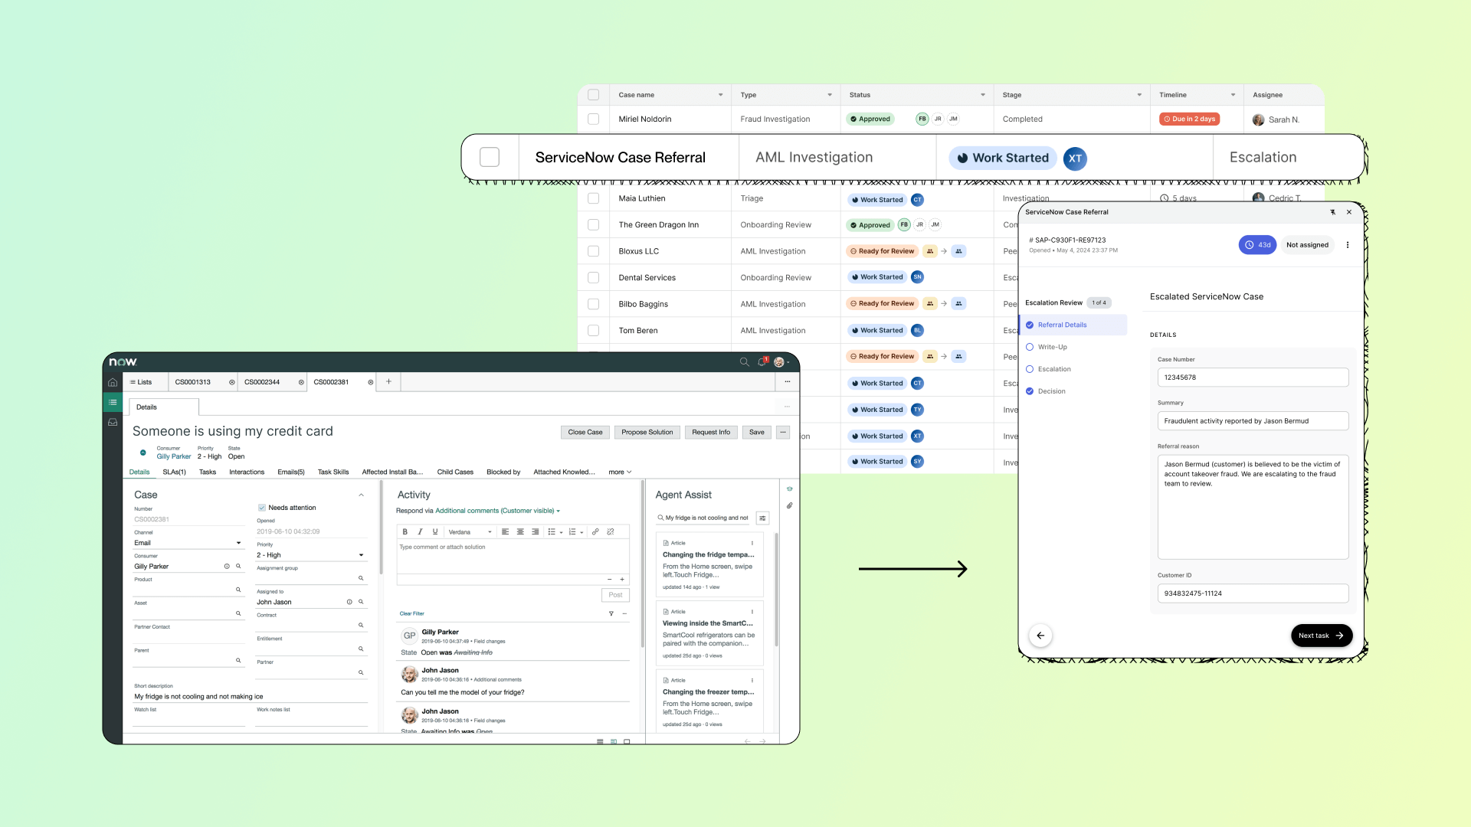Viewport: 1471px width, 827px height.
Task: Tick The Green Dragon Inn checkbox
Action: (593, 225)
